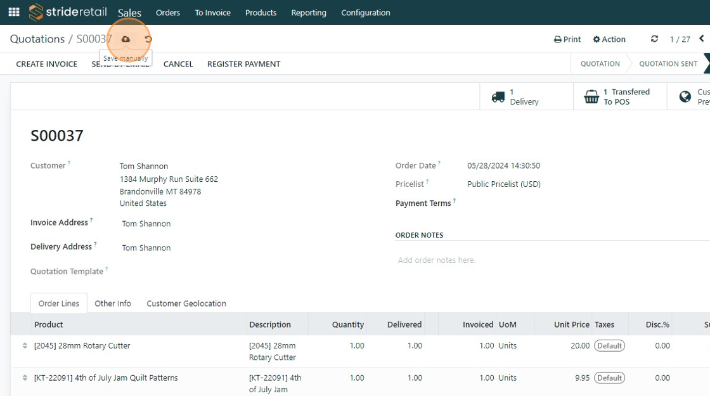Open the Reporting menu
The width and height of the screenshot is (710, 396).
click(308, 13)
